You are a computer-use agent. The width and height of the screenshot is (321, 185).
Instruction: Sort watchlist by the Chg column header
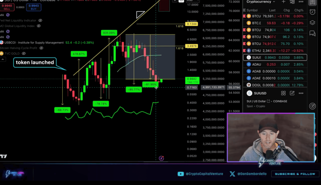[x=287, y=10]
